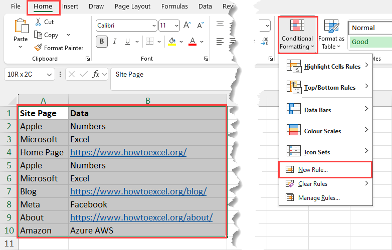
Task: Switch to the Page Layout tab
Action: point(132,6)
